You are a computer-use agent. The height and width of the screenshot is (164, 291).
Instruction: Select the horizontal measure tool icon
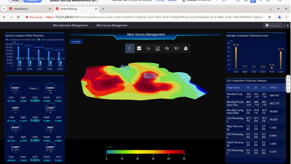click(x=139, y=48)
